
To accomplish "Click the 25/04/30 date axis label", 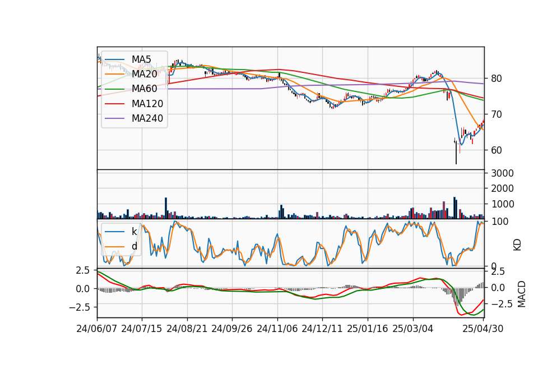I will point(483,329).
